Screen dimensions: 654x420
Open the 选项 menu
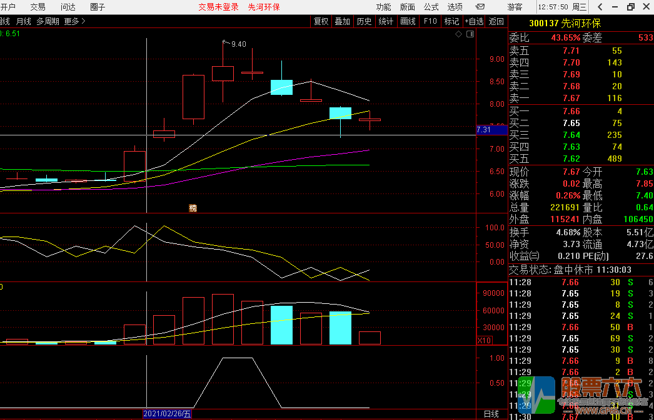[455, 7]
